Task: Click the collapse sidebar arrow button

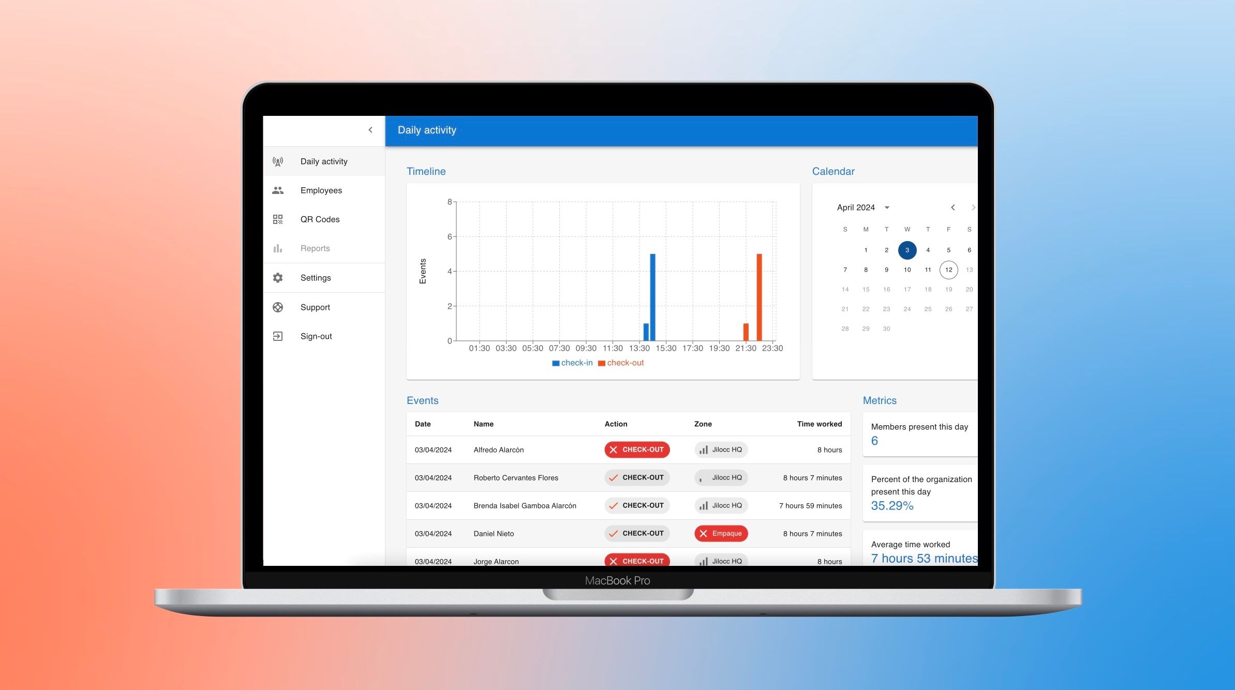Action: 370,130
